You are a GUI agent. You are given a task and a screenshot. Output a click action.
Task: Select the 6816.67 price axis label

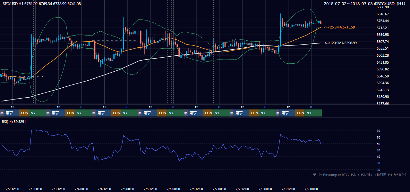click(382, 14)
